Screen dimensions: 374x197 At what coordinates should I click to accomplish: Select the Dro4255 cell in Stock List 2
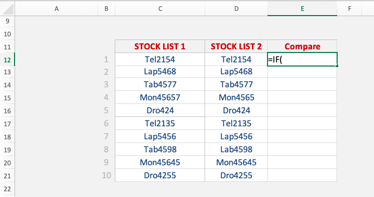(x=236, y=175)
